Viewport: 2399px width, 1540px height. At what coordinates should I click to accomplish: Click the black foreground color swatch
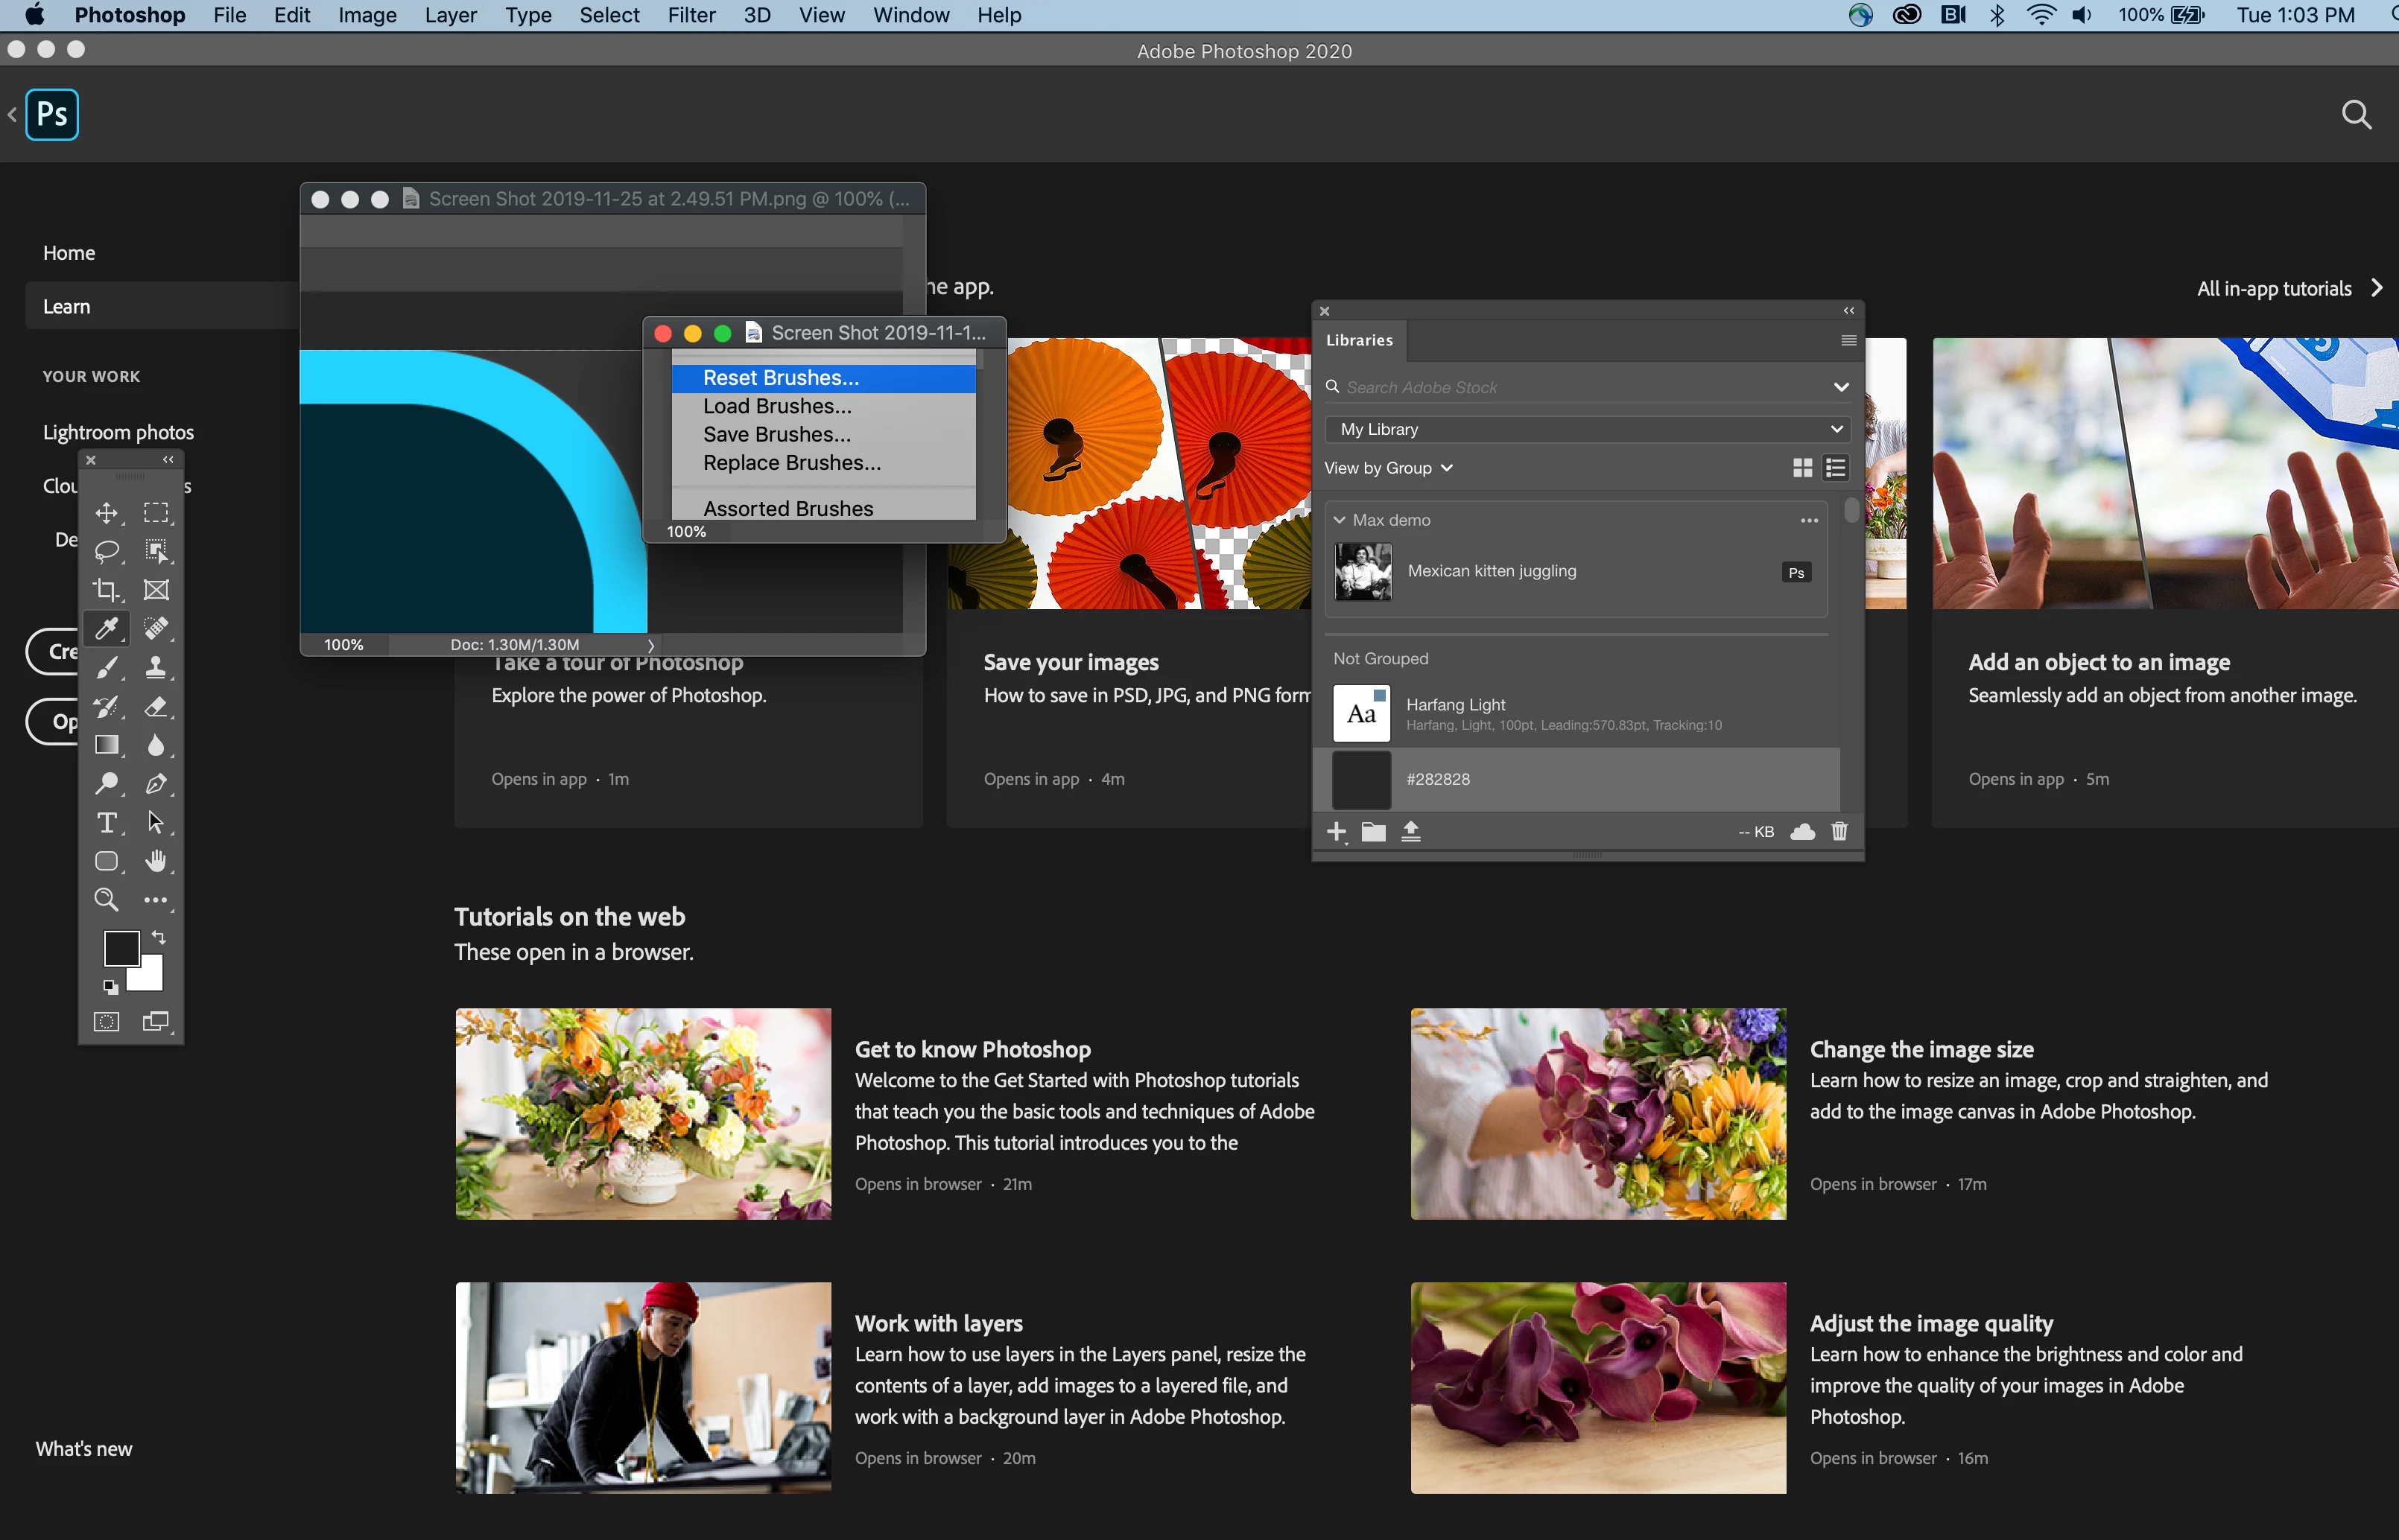coord(119,946)
